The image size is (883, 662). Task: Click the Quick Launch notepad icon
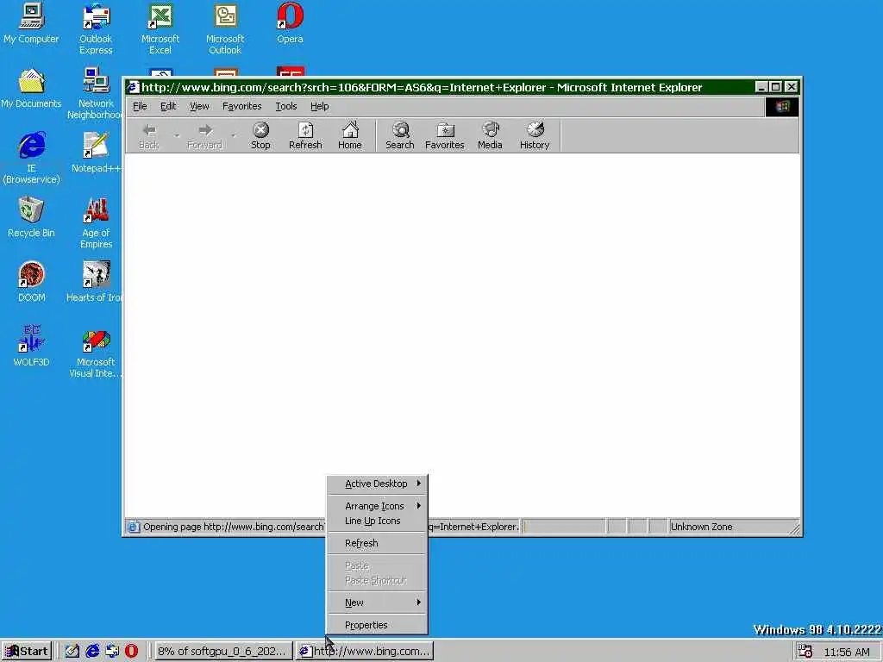coord(72,652)
